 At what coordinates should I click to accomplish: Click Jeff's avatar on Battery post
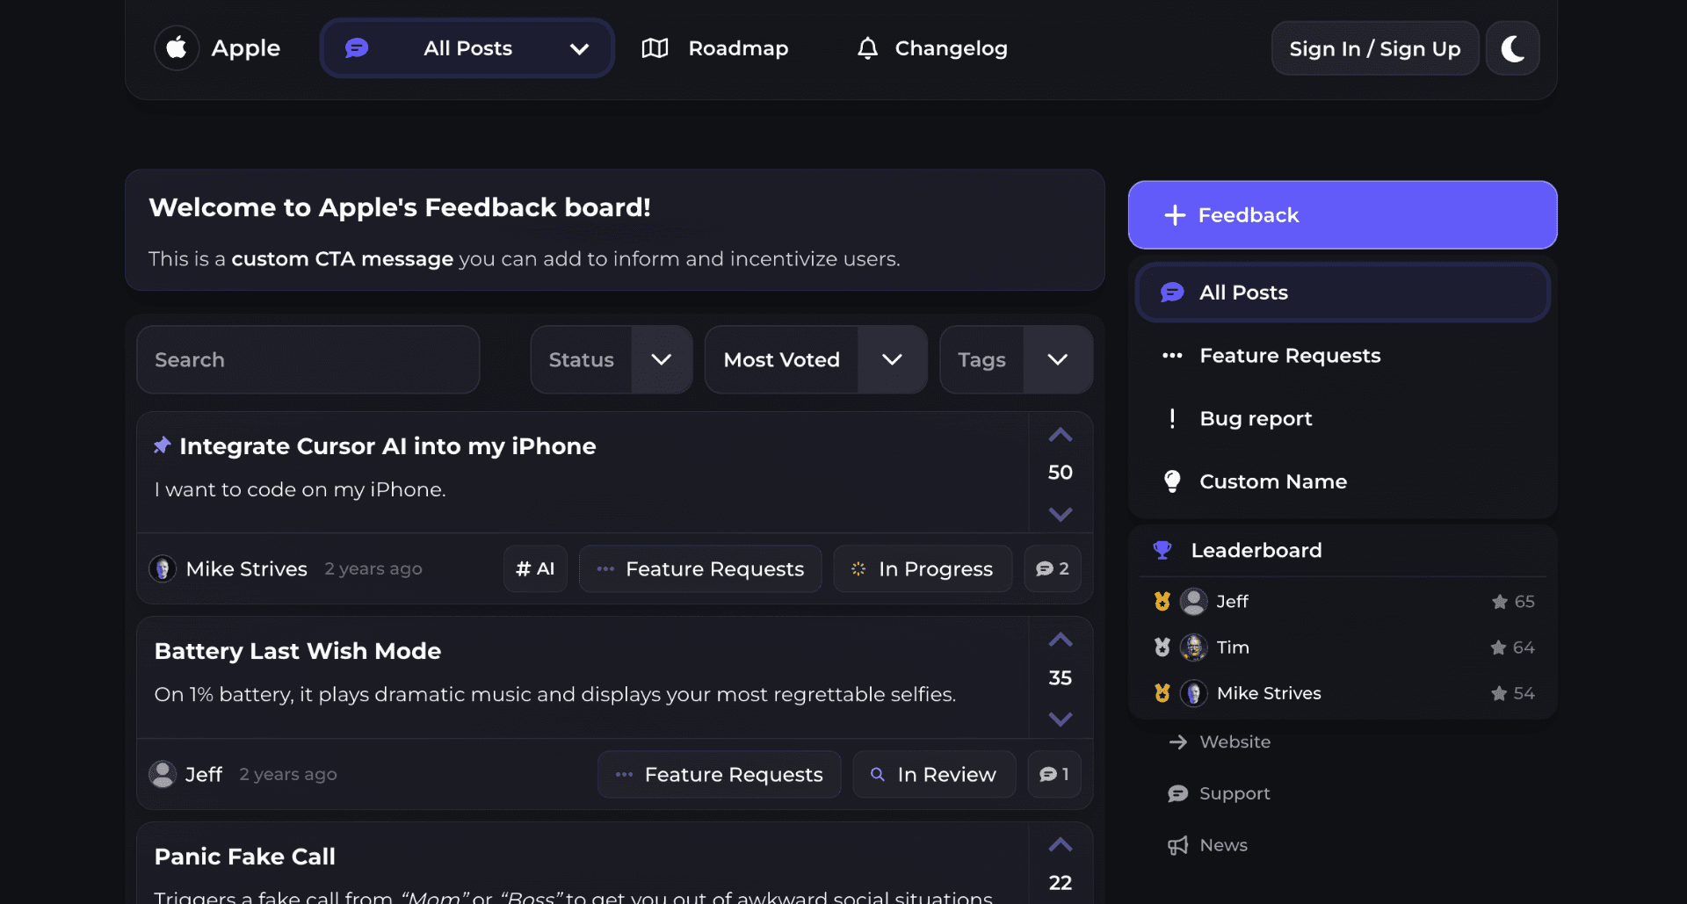point(163,774)
